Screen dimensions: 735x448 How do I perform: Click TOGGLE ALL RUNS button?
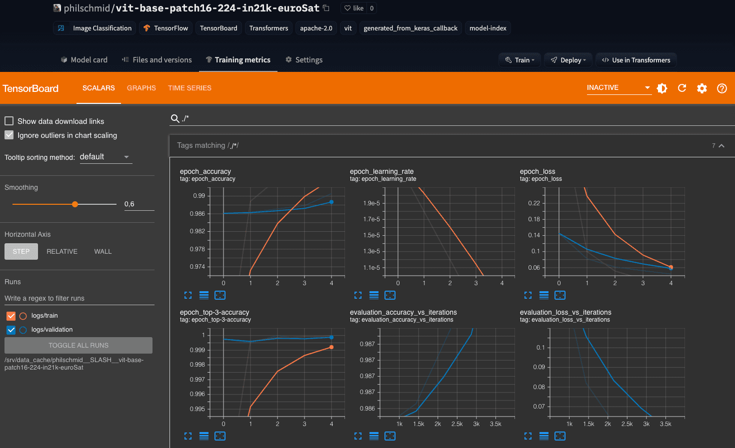(x=78, y=345)
